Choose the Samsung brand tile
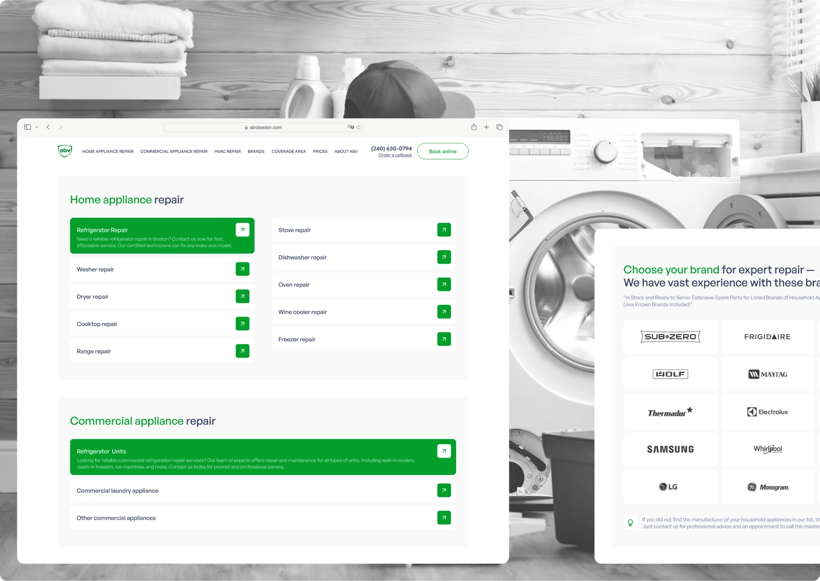Screen dimensions: 820x581 point(670,449)
